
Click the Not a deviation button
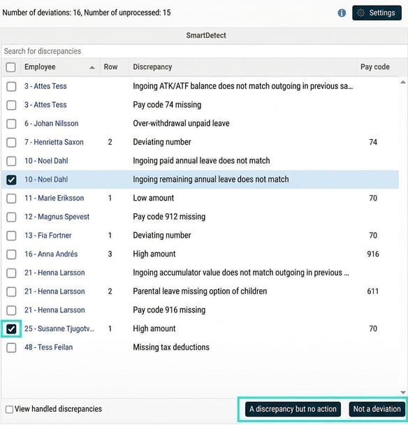[x=377, y=409]
